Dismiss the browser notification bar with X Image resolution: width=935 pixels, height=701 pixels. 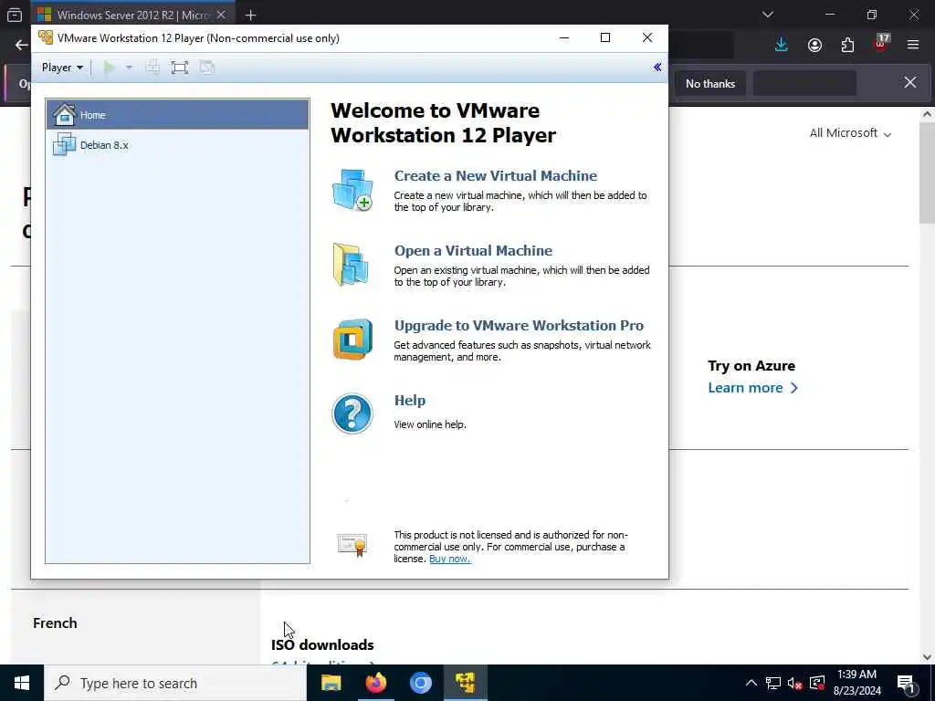pyautogui.click(x=910, y=82)
